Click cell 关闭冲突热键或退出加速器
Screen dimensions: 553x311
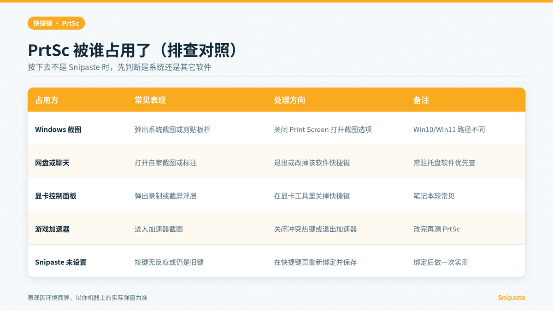pyautogui.click(x=315, y=229)
